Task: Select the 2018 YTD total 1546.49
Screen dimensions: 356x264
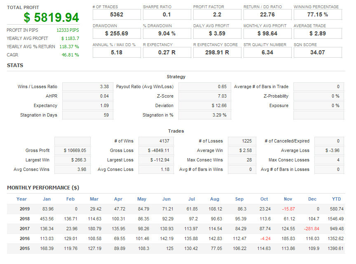Action: [x=335, y=219]
